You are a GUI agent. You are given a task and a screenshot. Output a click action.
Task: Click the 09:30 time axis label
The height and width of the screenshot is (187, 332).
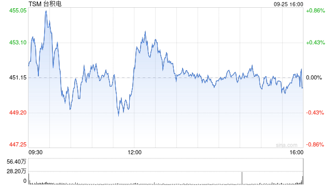(x=35, y=152)
